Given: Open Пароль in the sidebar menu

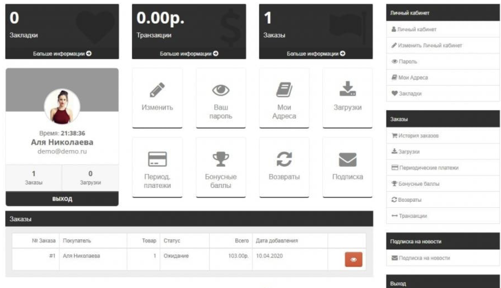Looking at the screenshot, I should pyautogui.click(x=407, y=62).
